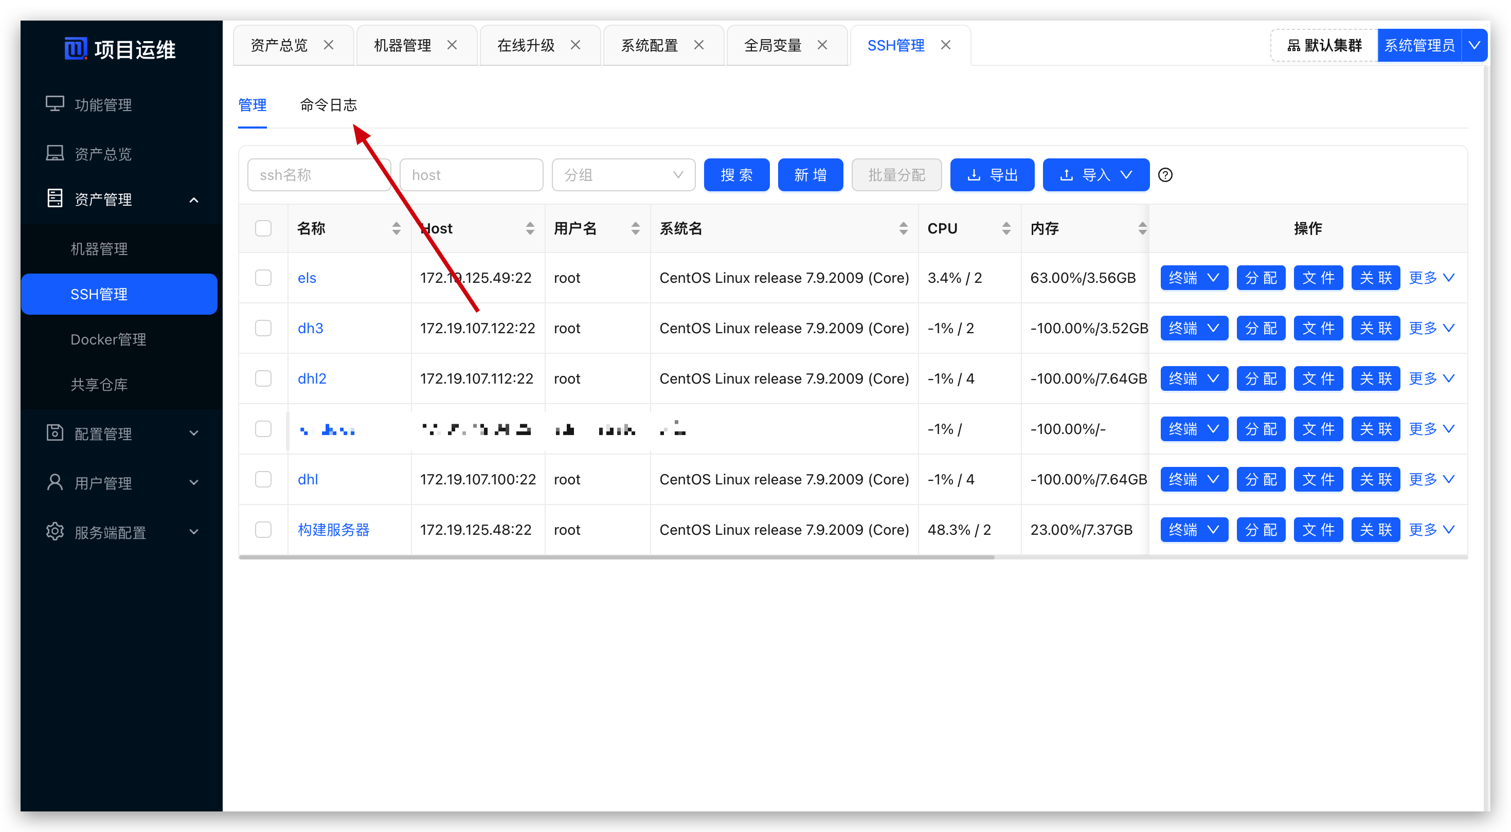Open the dhl2 server name link
This screenshot has width=1511, height=832.
(x=312, y=378)
